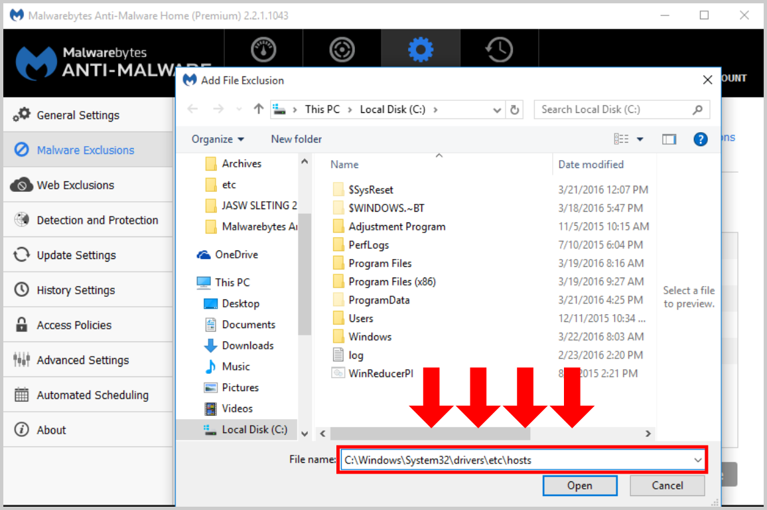
Task: Sort files by Date modified column
Action: pyautogui.click(x=591, y=165)
